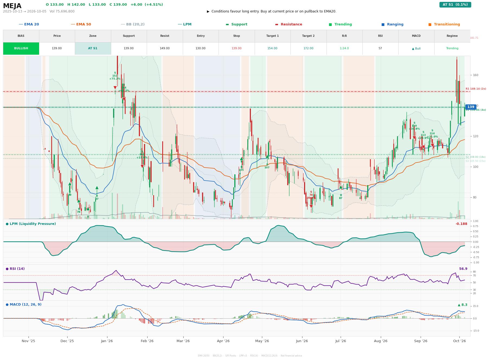Image resolution: width=489 pixels, height=360 pixels.
Task: Click the LPM (Liquidity Pressure) panel title
Action: tap(31, 224)
